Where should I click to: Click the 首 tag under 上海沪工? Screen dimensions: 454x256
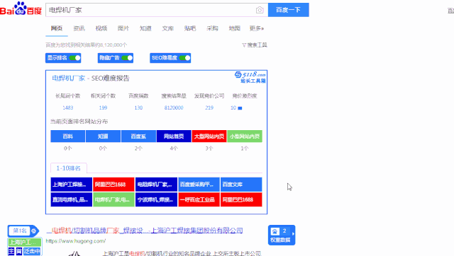point(19,251)
